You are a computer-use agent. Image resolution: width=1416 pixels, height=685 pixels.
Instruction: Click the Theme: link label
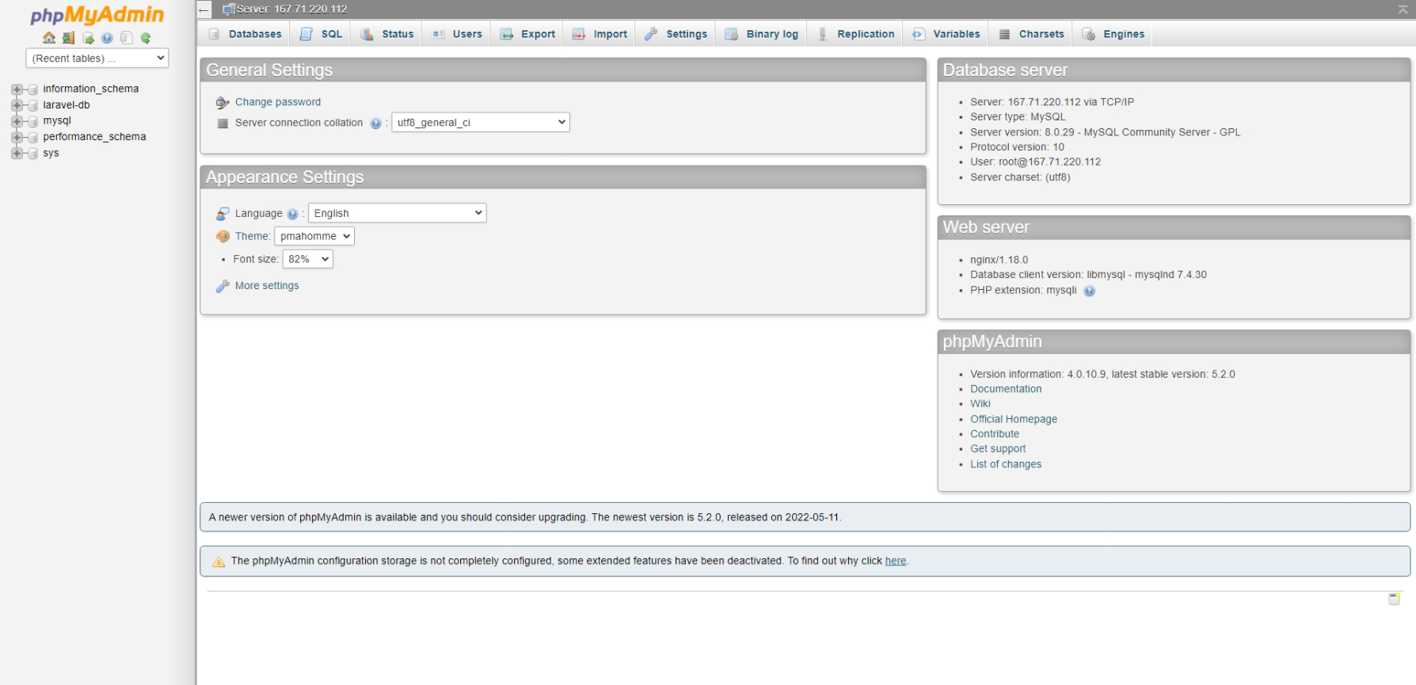pyautogui.click(x=253, y=236)
